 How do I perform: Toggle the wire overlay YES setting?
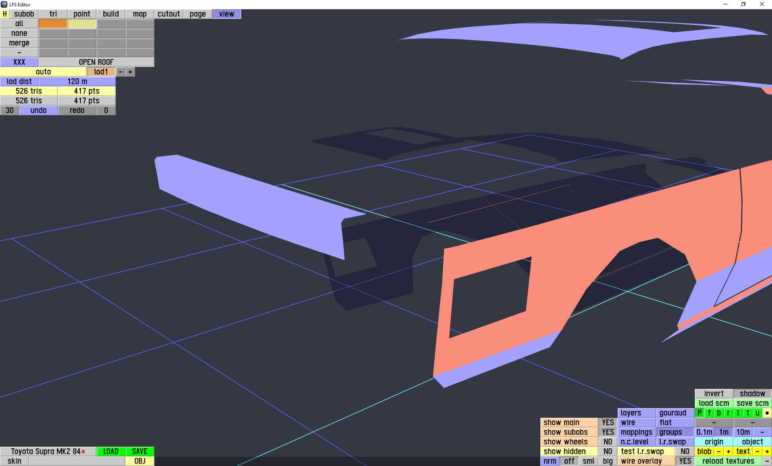(685, 461)
